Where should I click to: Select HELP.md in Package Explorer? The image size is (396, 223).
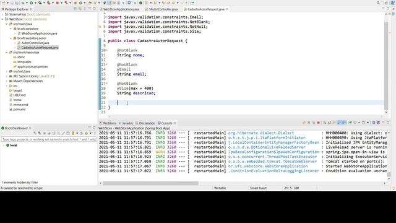tap(19, 95)
